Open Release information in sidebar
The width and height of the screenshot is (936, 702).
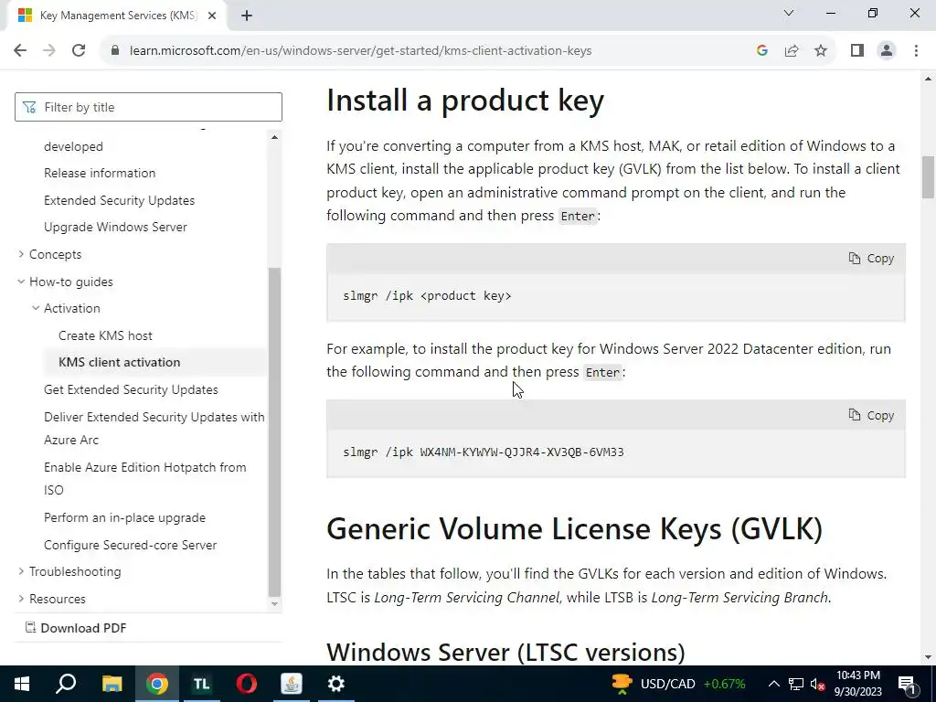(x=100, y=173)
